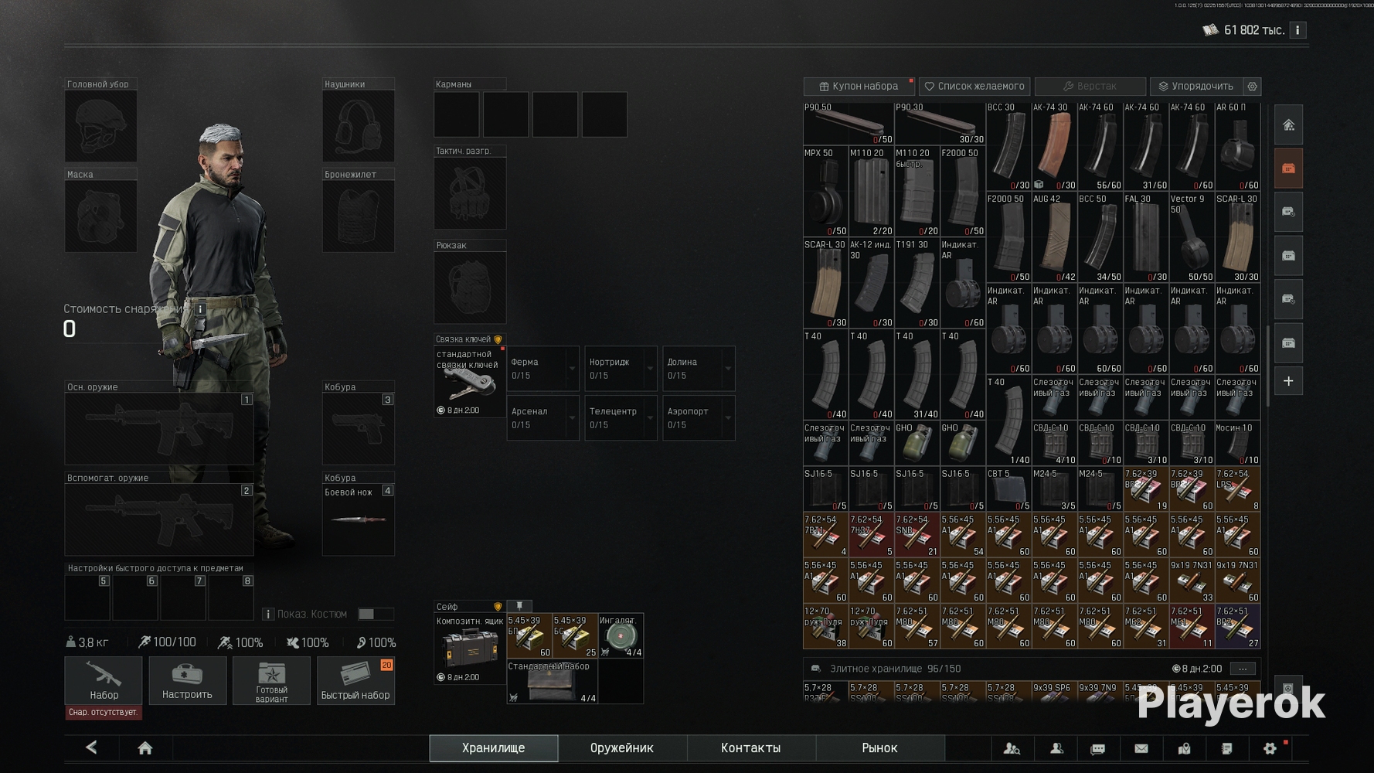Show equipment cost info icon
This screenshot has width=1374, height=773.
coord(200,309)
